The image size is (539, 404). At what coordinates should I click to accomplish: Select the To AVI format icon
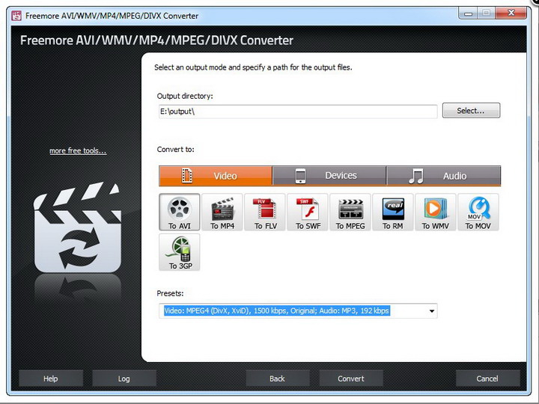point(180,212)
